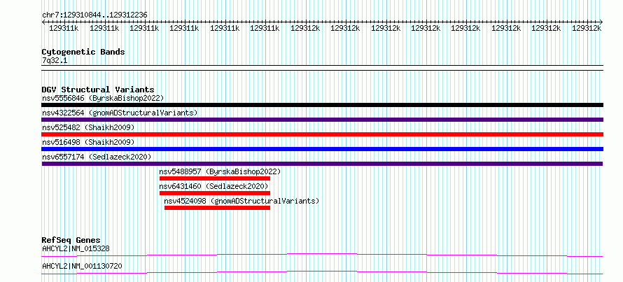
Task: Click the first 129312k ruler tick label
Action: 305,28
